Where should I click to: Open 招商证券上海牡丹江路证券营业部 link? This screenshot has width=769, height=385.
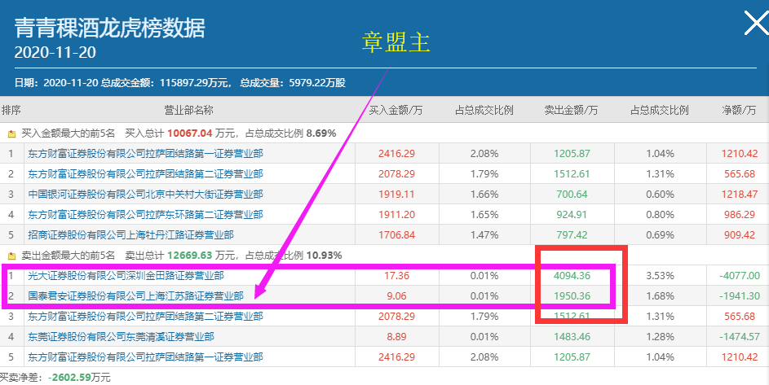[131, 235]
